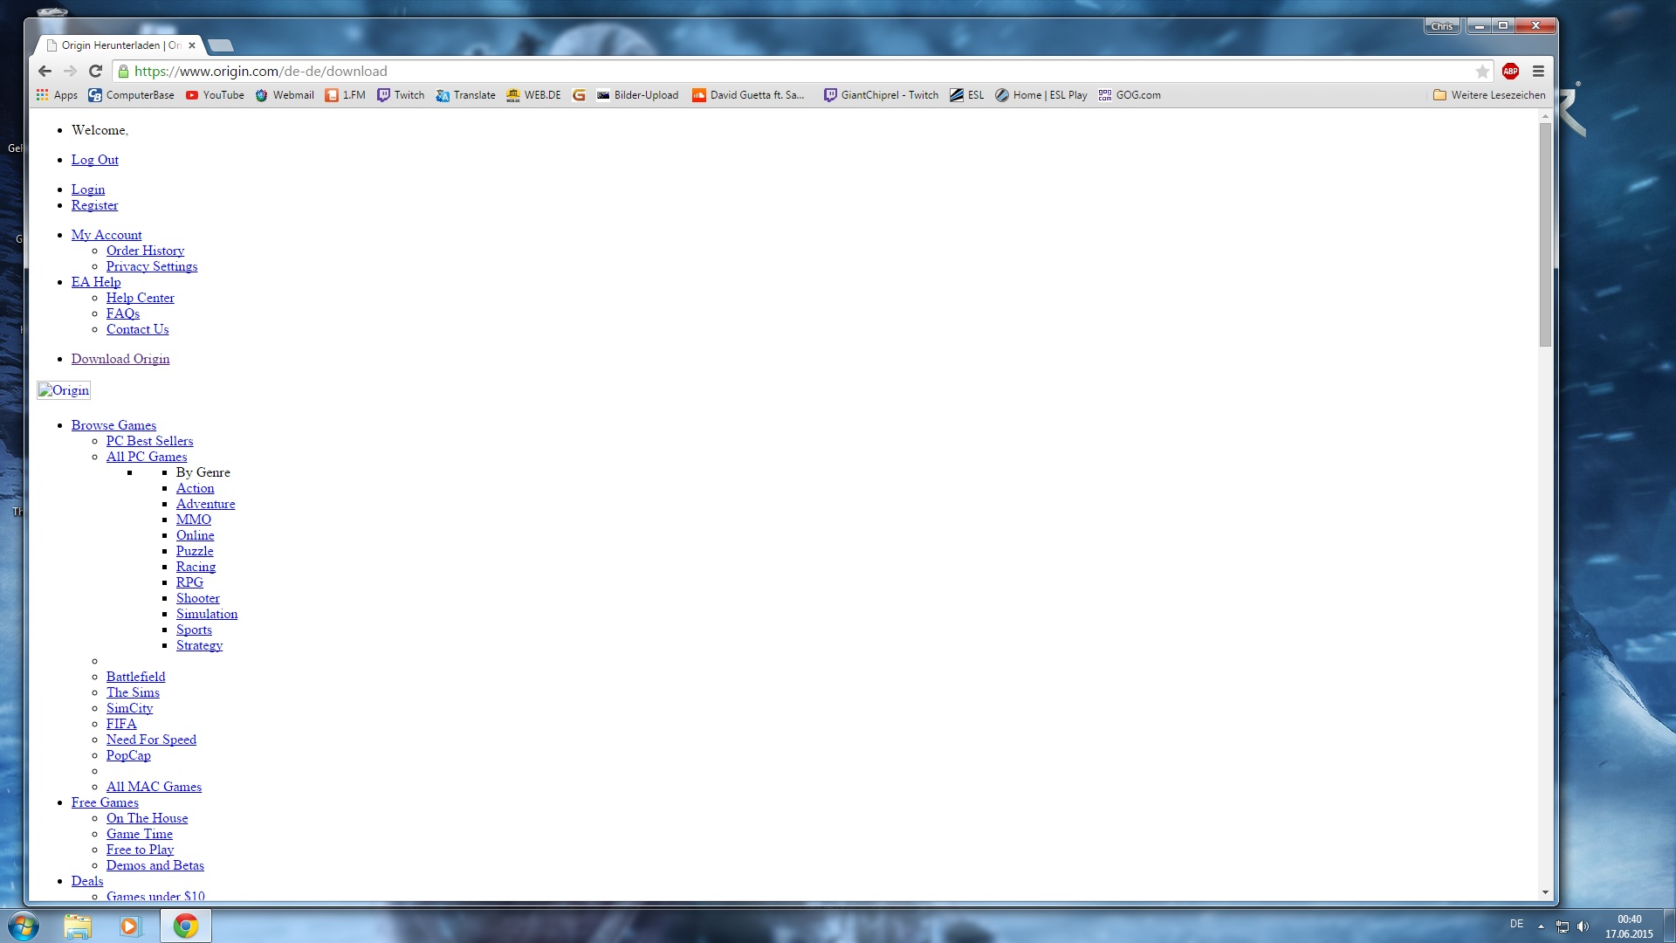Image resolution: width=1676 pixels, height=943 pixels.
Task: Click the Windows Start button
Action: 24,926
